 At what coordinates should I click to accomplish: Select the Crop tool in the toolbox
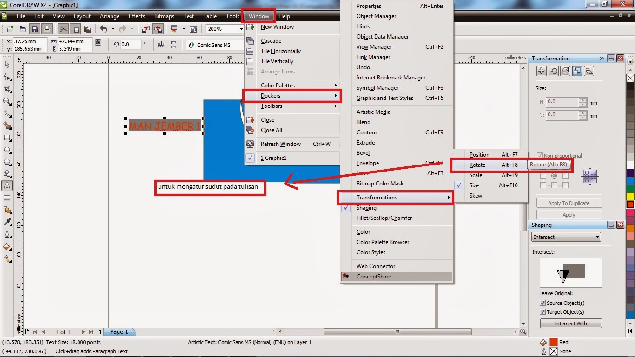pos(7,89)
